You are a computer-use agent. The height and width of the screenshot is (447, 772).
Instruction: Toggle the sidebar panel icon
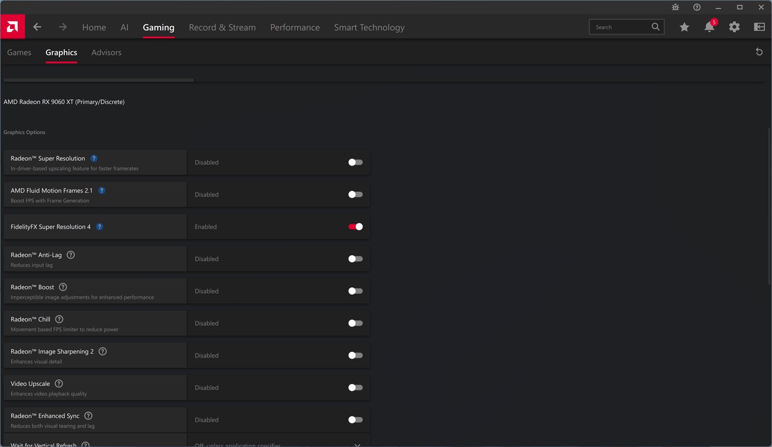tap(759, 27)
